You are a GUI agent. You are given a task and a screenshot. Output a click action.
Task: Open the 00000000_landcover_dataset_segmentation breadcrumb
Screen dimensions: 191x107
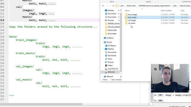(155, 6)
